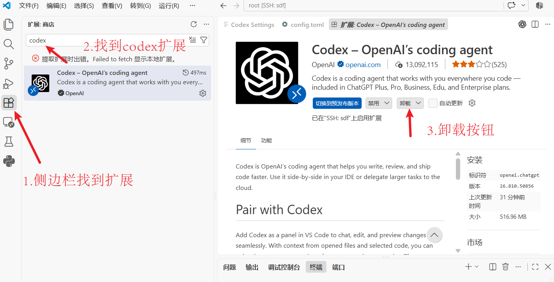The width and height of the screenshot is (554, 282).
Task: Open more actions in the terminal panel
Action: (x=518, y=267)
